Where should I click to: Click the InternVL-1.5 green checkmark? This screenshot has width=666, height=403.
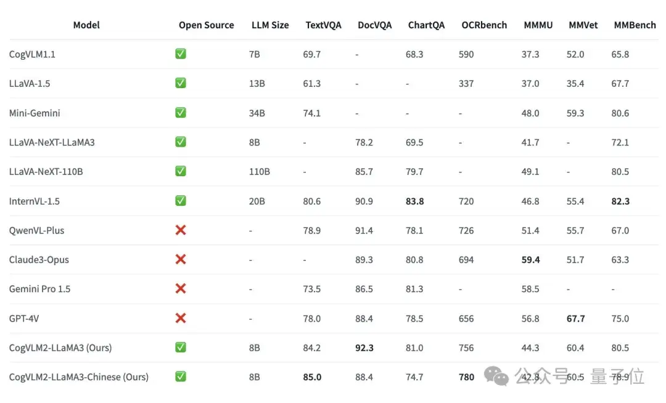click(x=181, y=201)
